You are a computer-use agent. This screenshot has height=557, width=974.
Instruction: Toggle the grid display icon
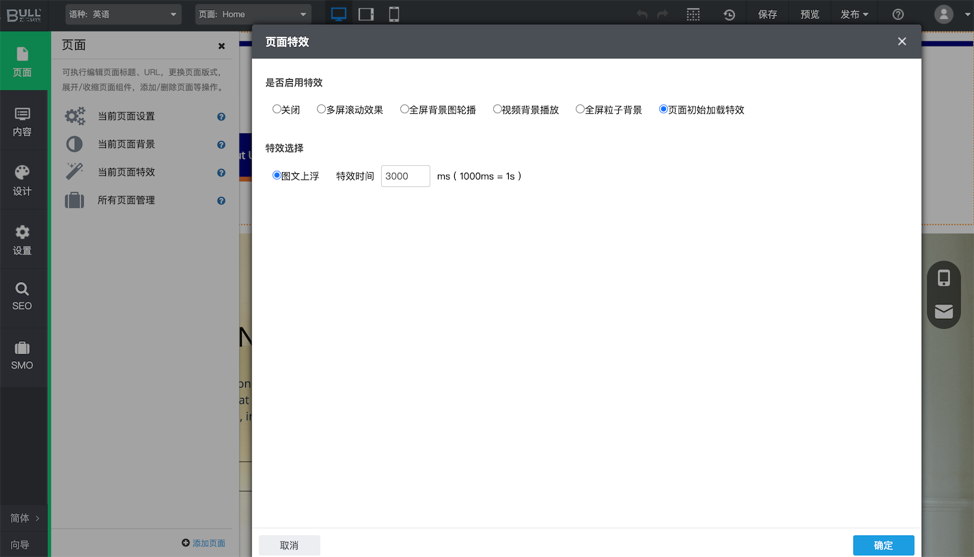(693, 14)
